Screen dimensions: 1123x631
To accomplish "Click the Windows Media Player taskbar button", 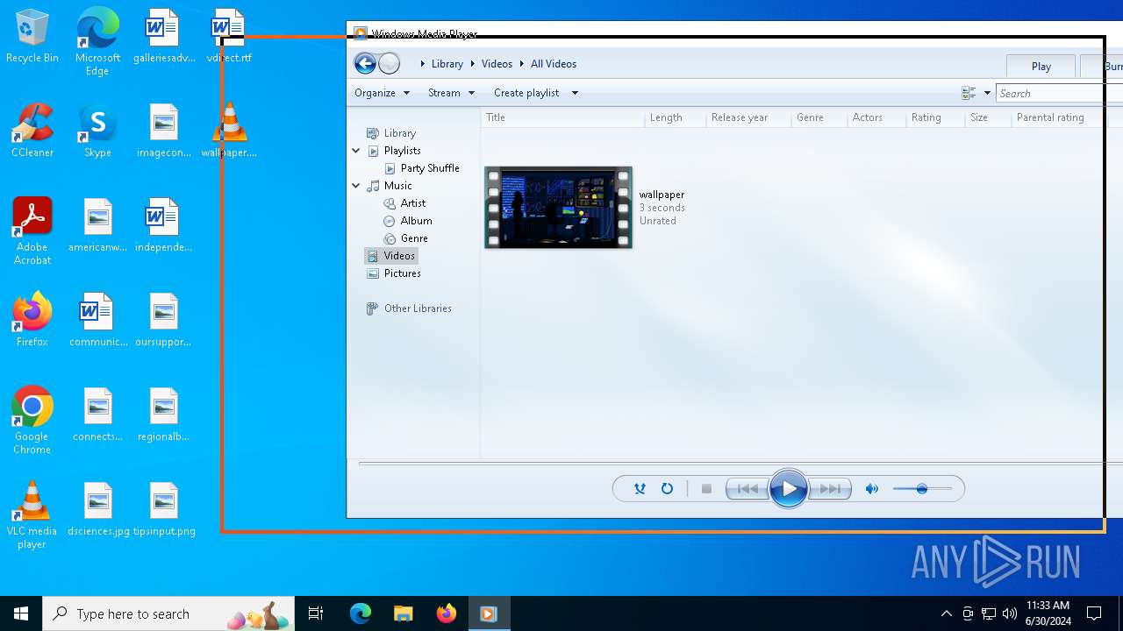I will 489,613.
